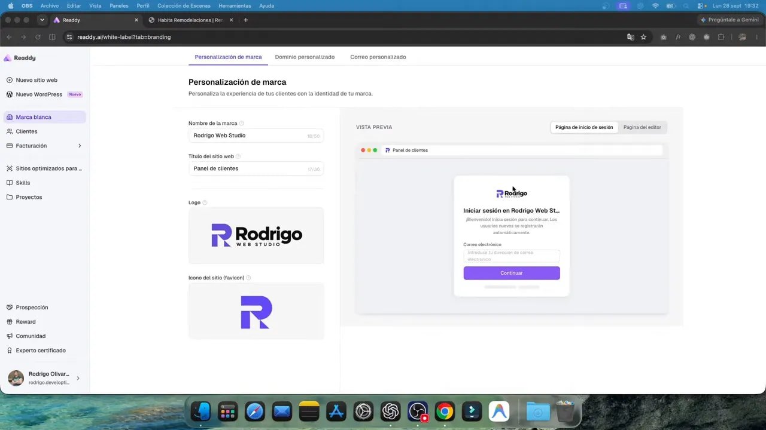
Task: Click the Rodrigo Web Studio logo upload area
Action: coord(256,235)
